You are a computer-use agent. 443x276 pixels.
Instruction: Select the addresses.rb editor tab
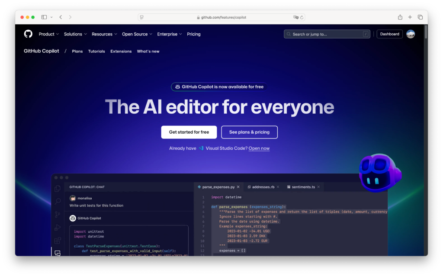(x=263, y=187)
